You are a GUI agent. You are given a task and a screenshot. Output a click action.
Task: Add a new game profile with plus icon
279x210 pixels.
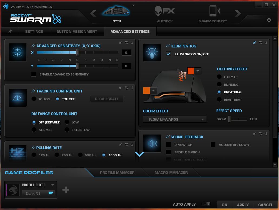click(x=65, y=190)
